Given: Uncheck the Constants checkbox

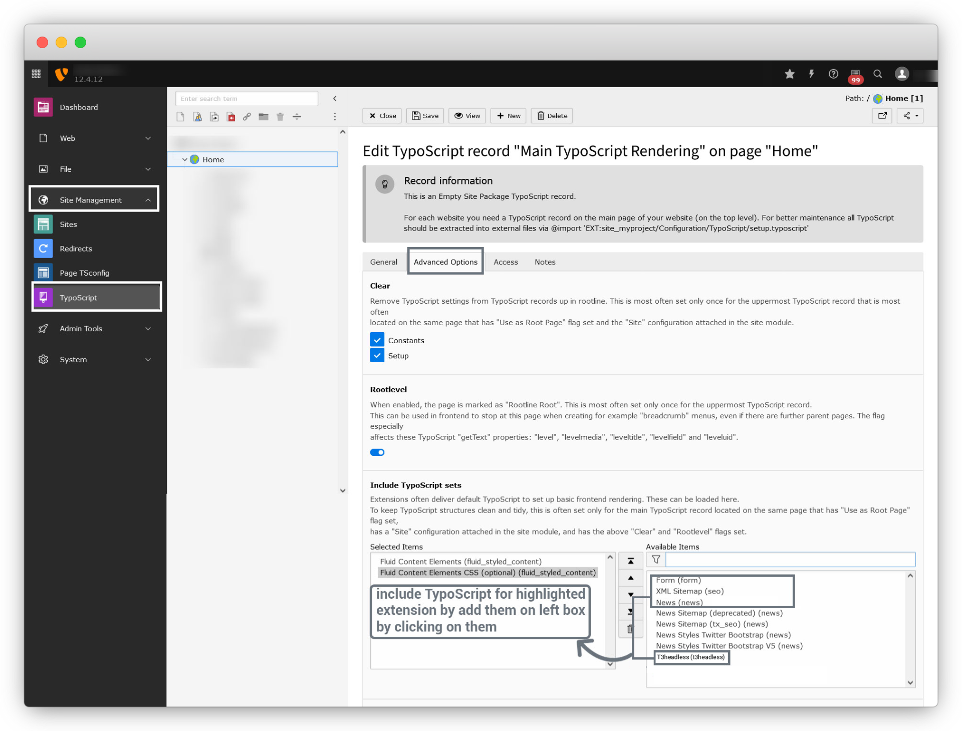Looking at the screenshot, I should point(377,340).
